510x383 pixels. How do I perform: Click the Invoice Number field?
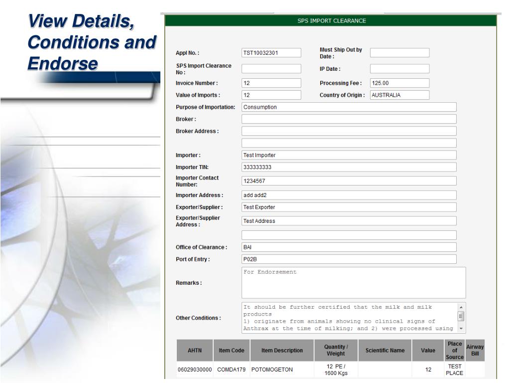(271, 83)
